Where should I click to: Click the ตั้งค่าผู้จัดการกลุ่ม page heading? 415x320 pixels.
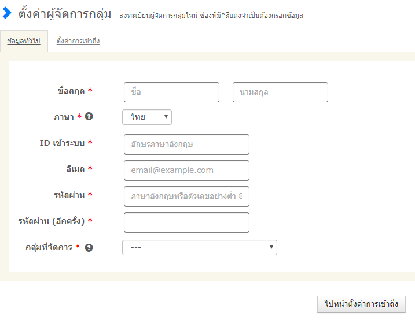point(64,13)
